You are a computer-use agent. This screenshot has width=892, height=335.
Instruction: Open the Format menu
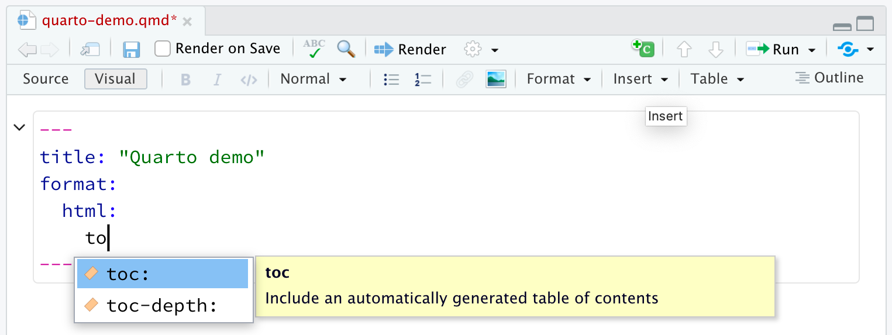(x=558, y=79)
